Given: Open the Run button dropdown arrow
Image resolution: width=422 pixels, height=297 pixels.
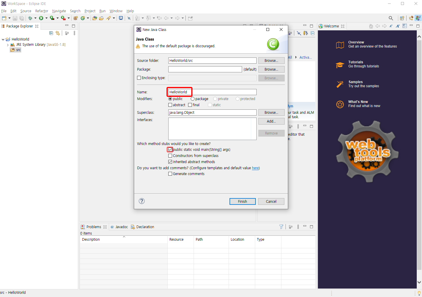Looking at the screenshot, I should pos(46,18).
